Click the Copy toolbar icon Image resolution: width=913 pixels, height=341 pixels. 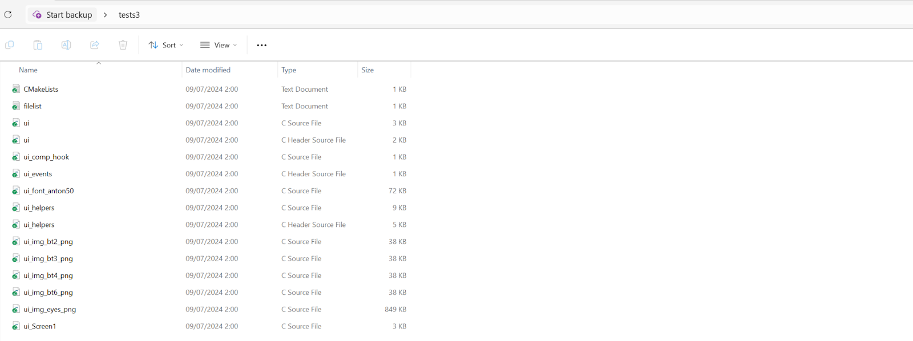coord(9,45)
